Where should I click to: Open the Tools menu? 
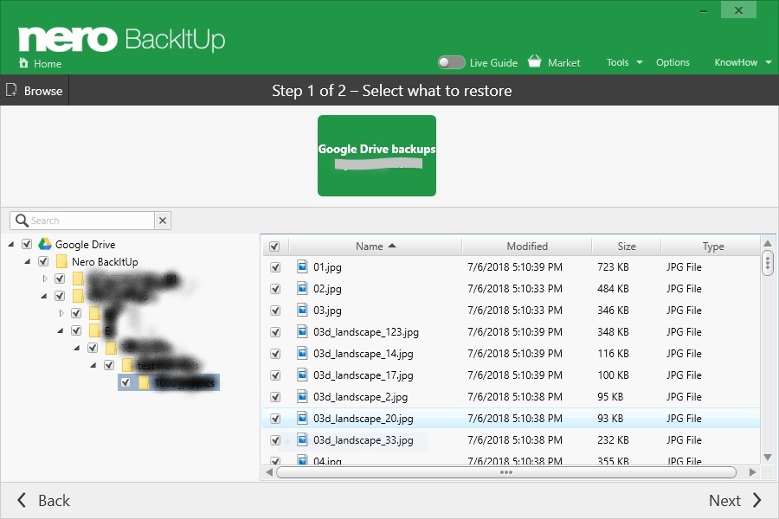(x=617, y=62)
